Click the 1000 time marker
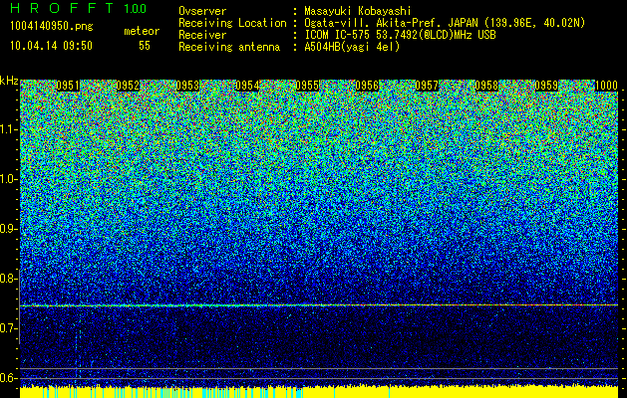Viewport: 627px width, 398px height. point(606,86)
